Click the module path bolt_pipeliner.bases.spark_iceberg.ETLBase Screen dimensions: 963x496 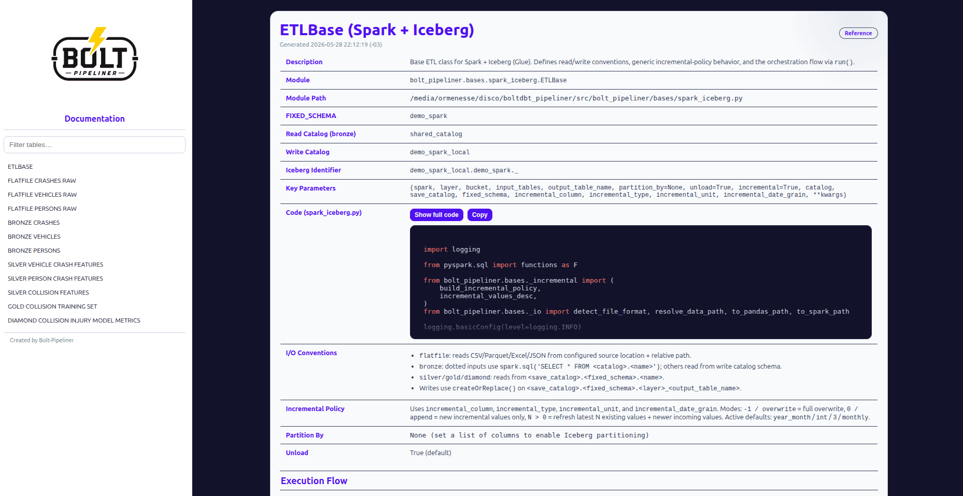pos(488,80)
